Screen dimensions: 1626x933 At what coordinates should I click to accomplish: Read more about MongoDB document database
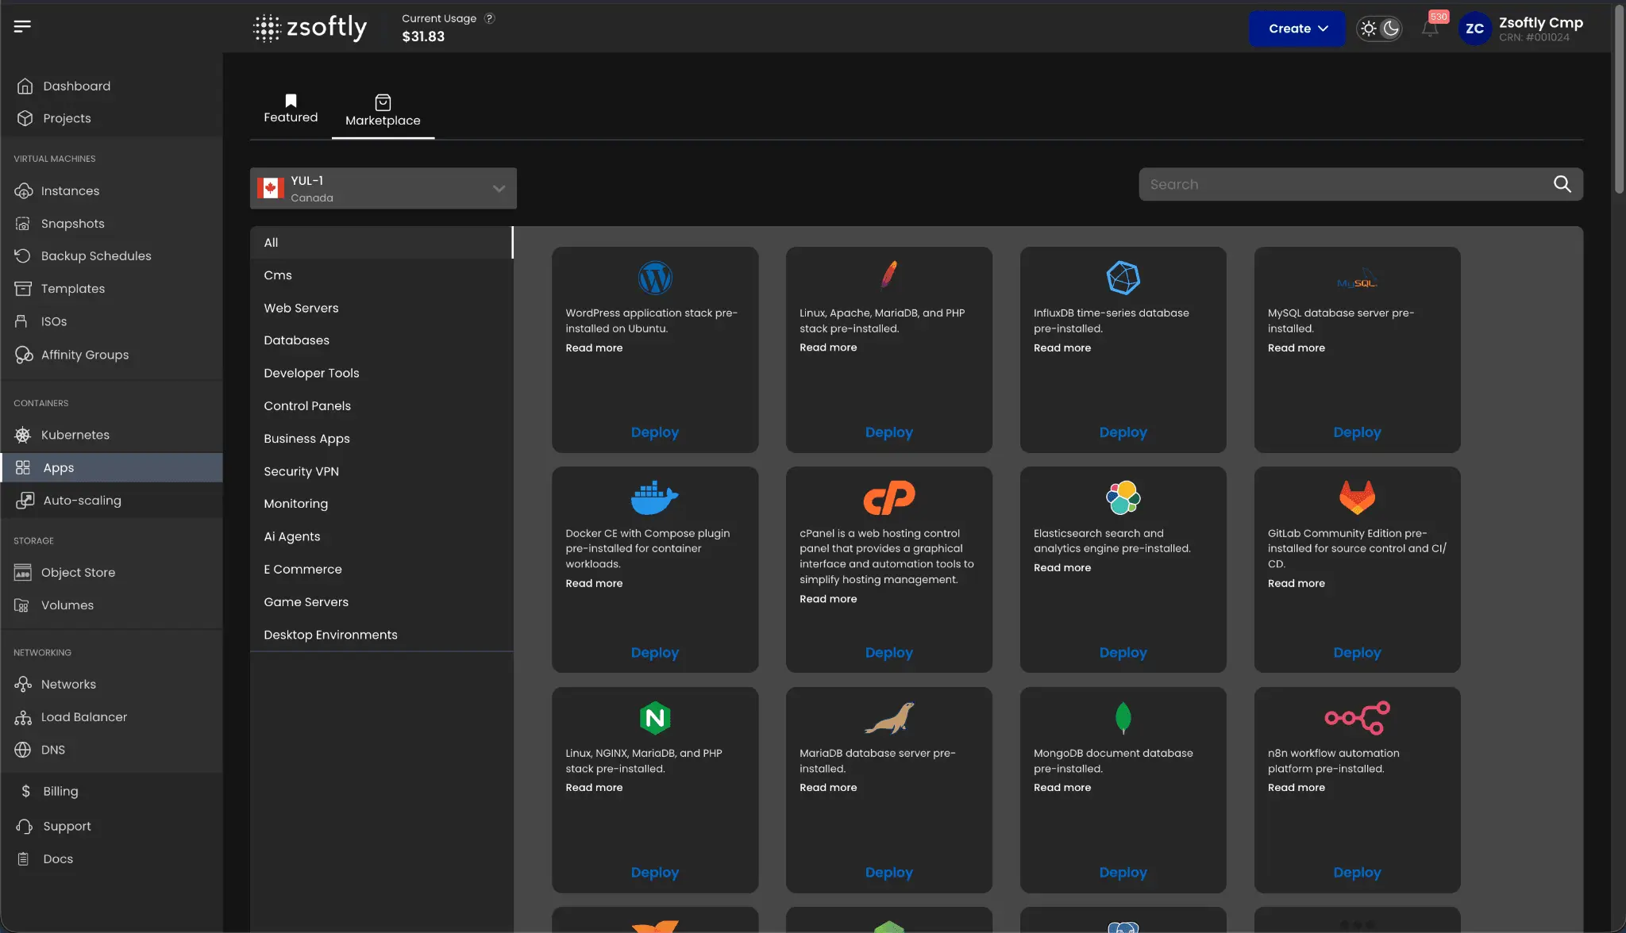pos(1062,788)
